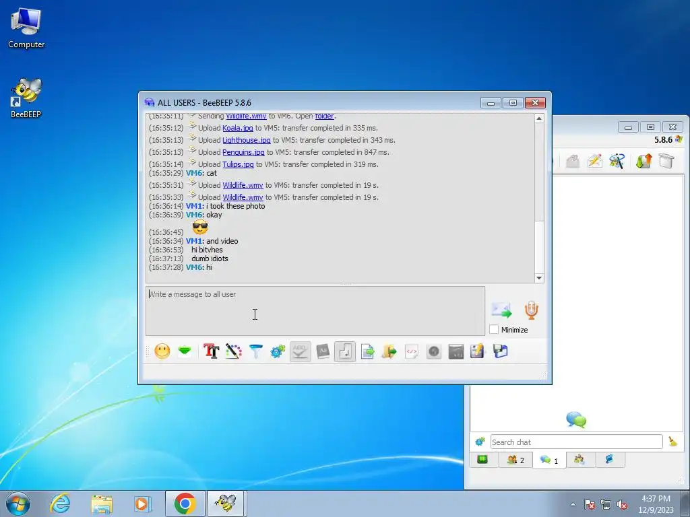Click the green down-arrow envelope icon
This screenshot has width=690, height=517.
185,351
